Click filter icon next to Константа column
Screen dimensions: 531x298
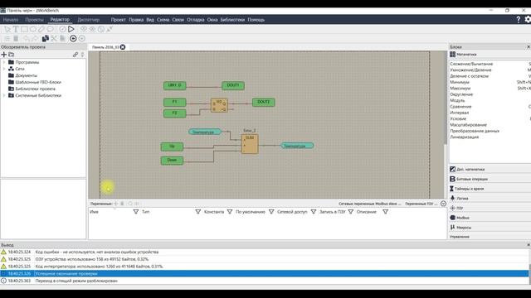click(230, 212)
